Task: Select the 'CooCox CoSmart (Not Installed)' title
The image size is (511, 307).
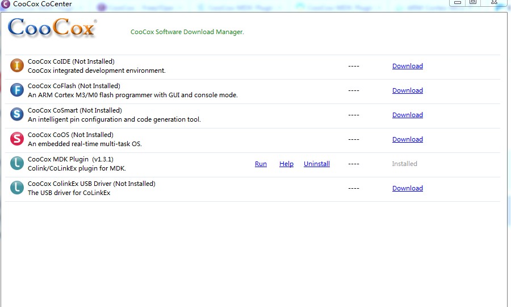Action: click(x=74, y=110)
